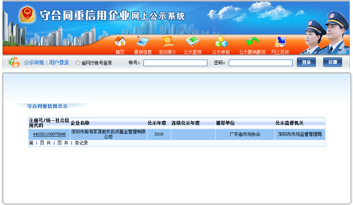The width and height of the screenshot is (353, 205).
Task: Go to 公示撤销撤回 menu label
Action: coord(252,52)
